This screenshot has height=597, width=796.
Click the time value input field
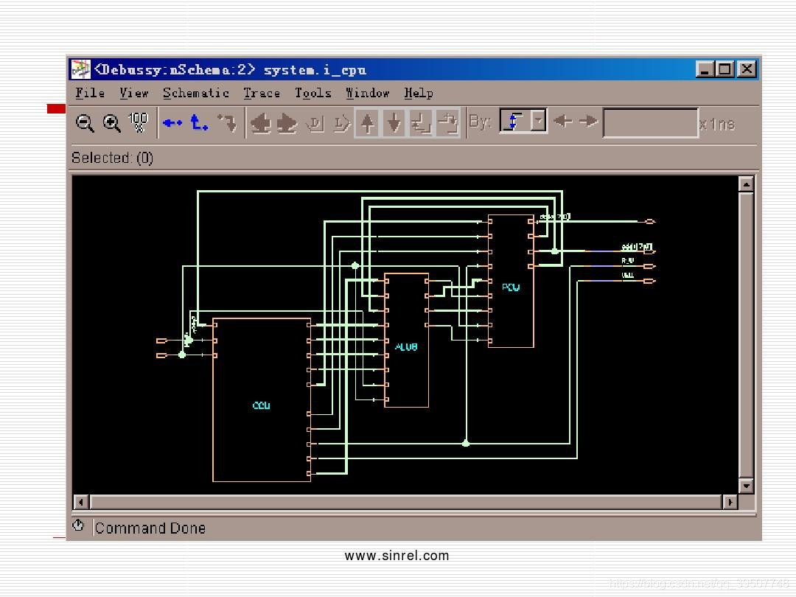pos(650,122)
